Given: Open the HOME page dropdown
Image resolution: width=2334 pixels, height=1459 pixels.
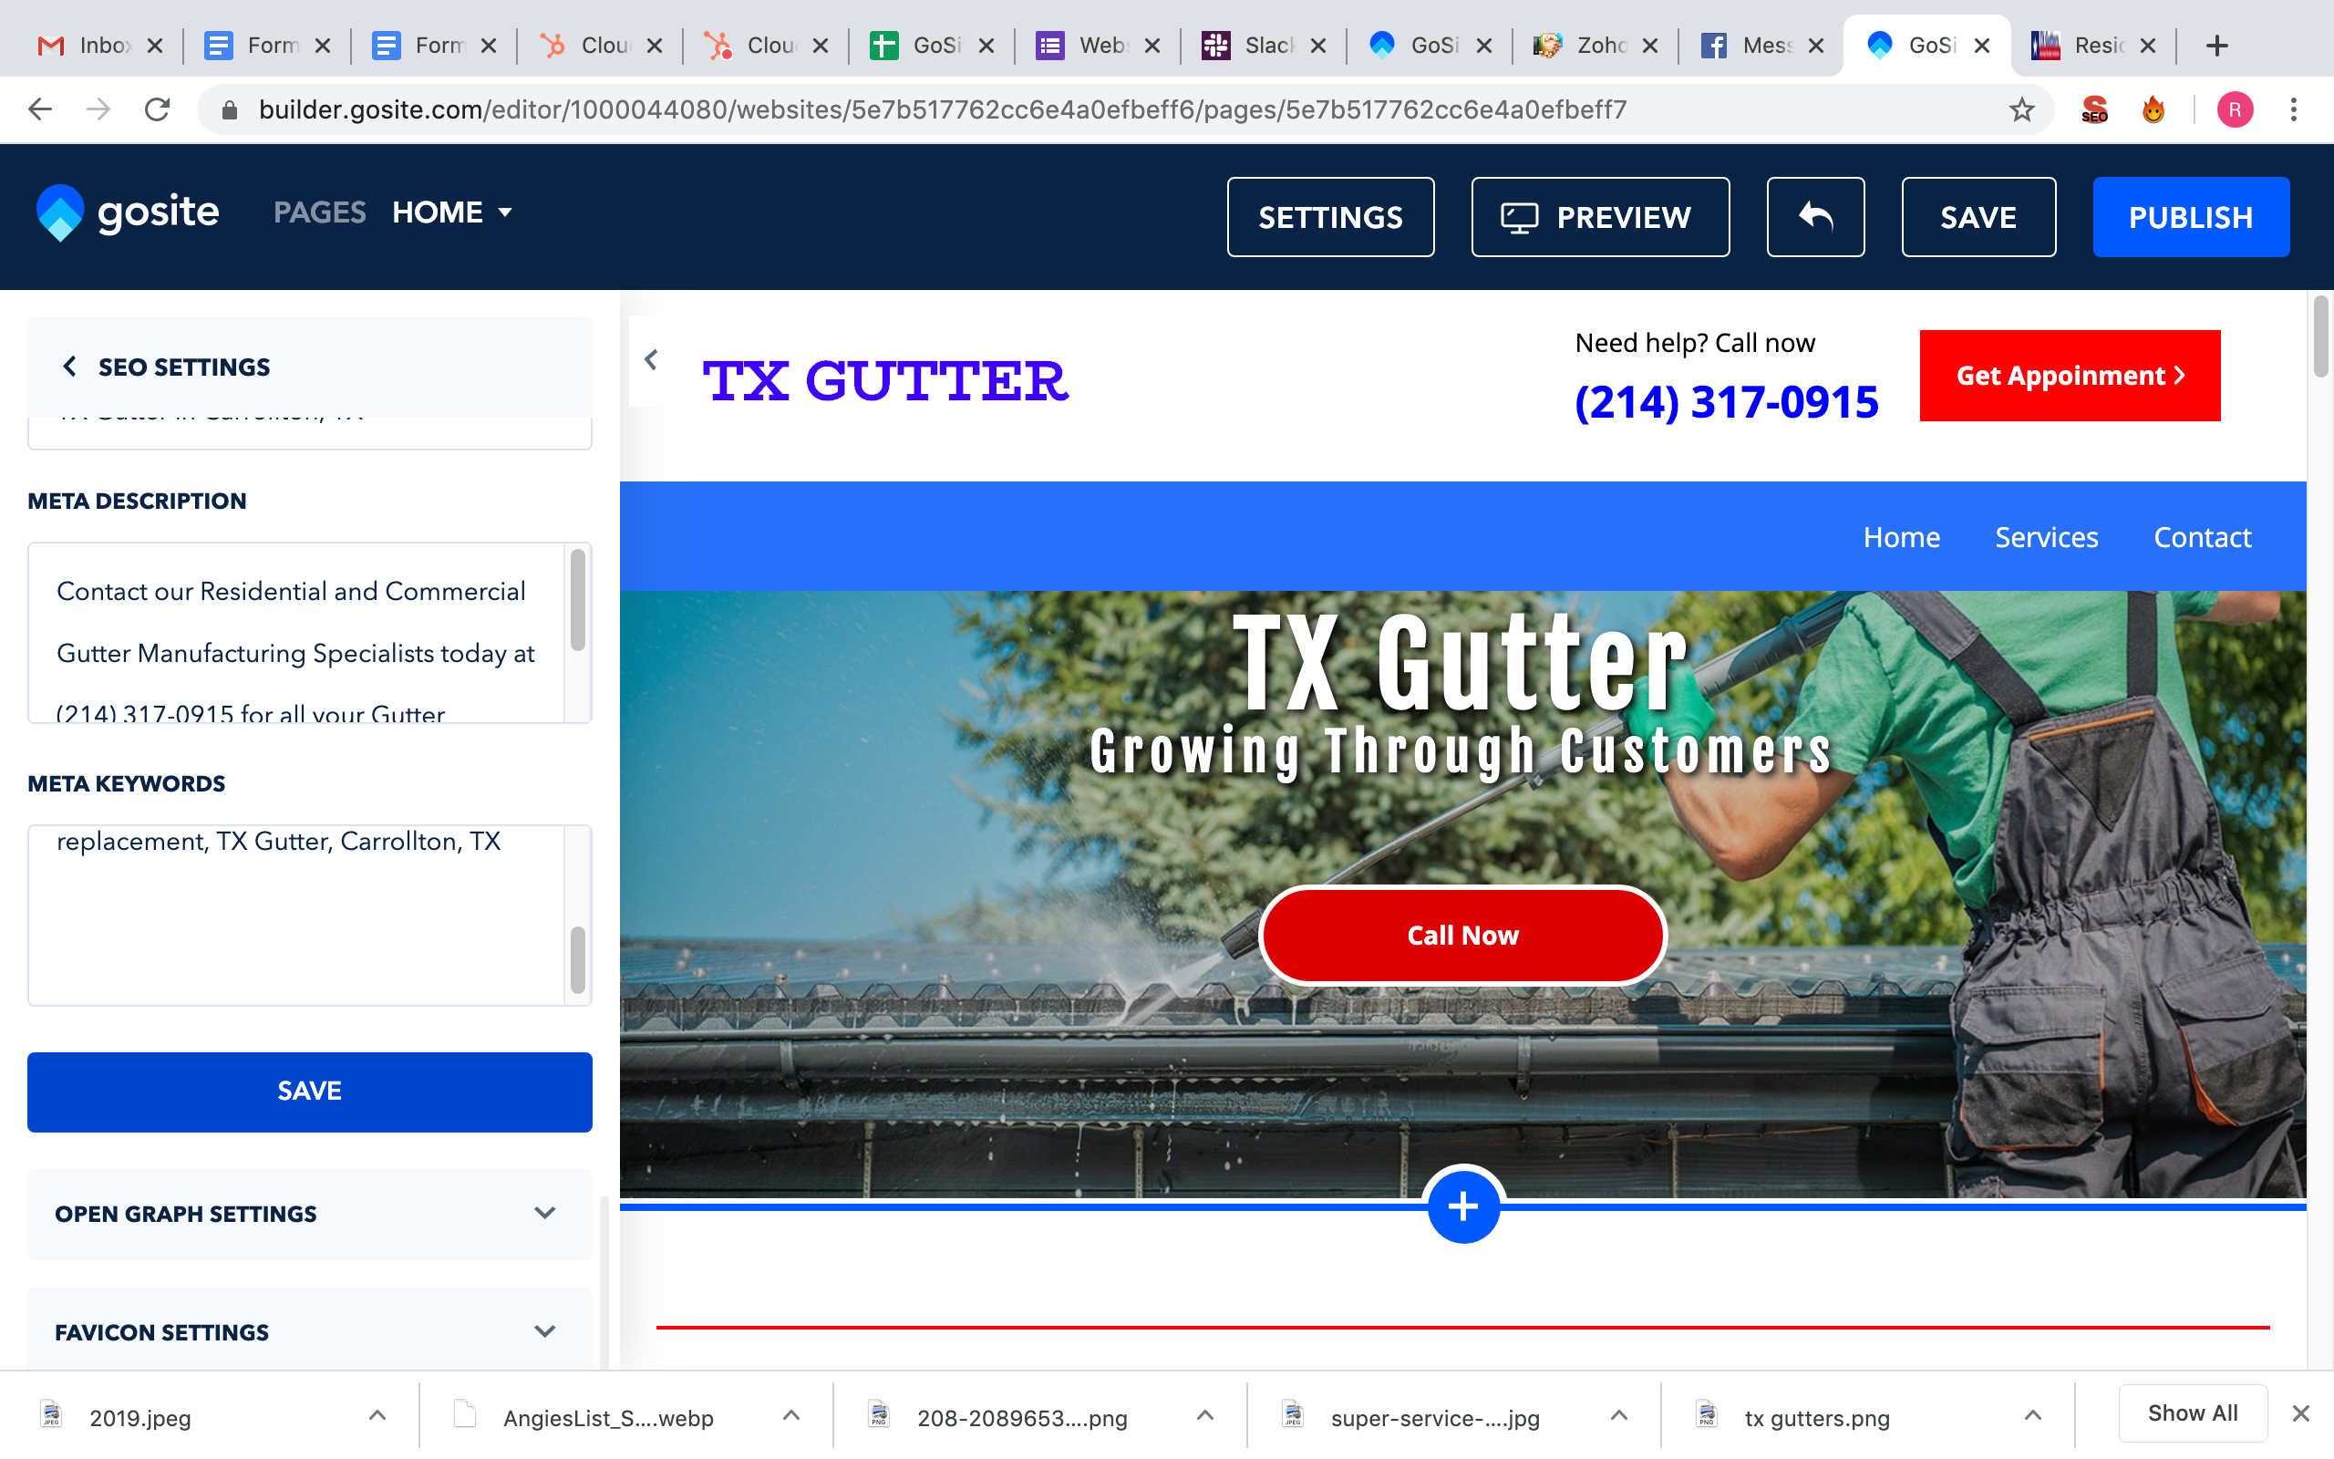Looking at the screenshot, I should click(x=451, y=212).
